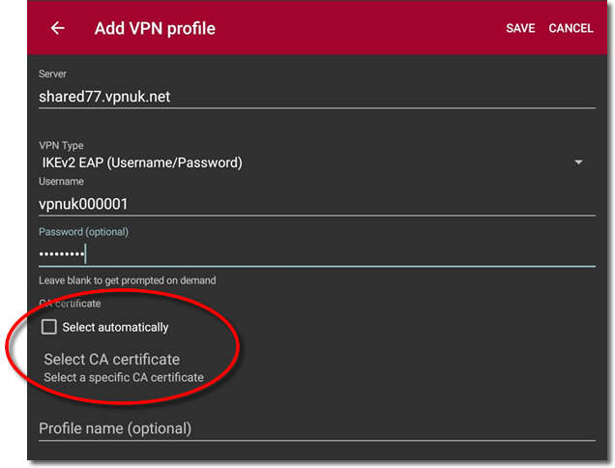The image size is (615, 468).
Task: Click Select a specific CA certificate subtitle
Action: 124,377
